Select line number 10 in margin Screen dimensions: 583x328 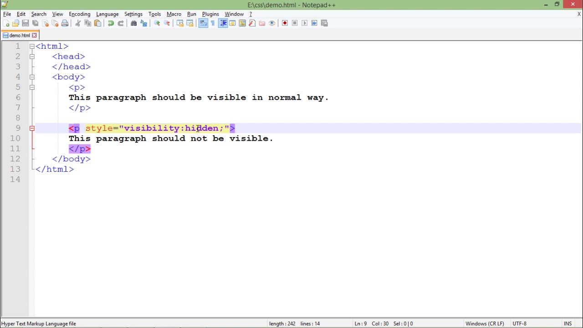[15, 138]
